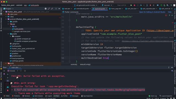This screenshot has width=176, height=99.
Task: Click Open for Editing in Android Studio link
Action: coord(152,12)
